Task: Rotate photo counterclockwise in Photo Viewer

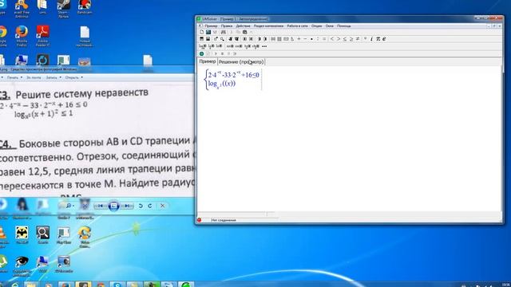Action: point(141,206)
